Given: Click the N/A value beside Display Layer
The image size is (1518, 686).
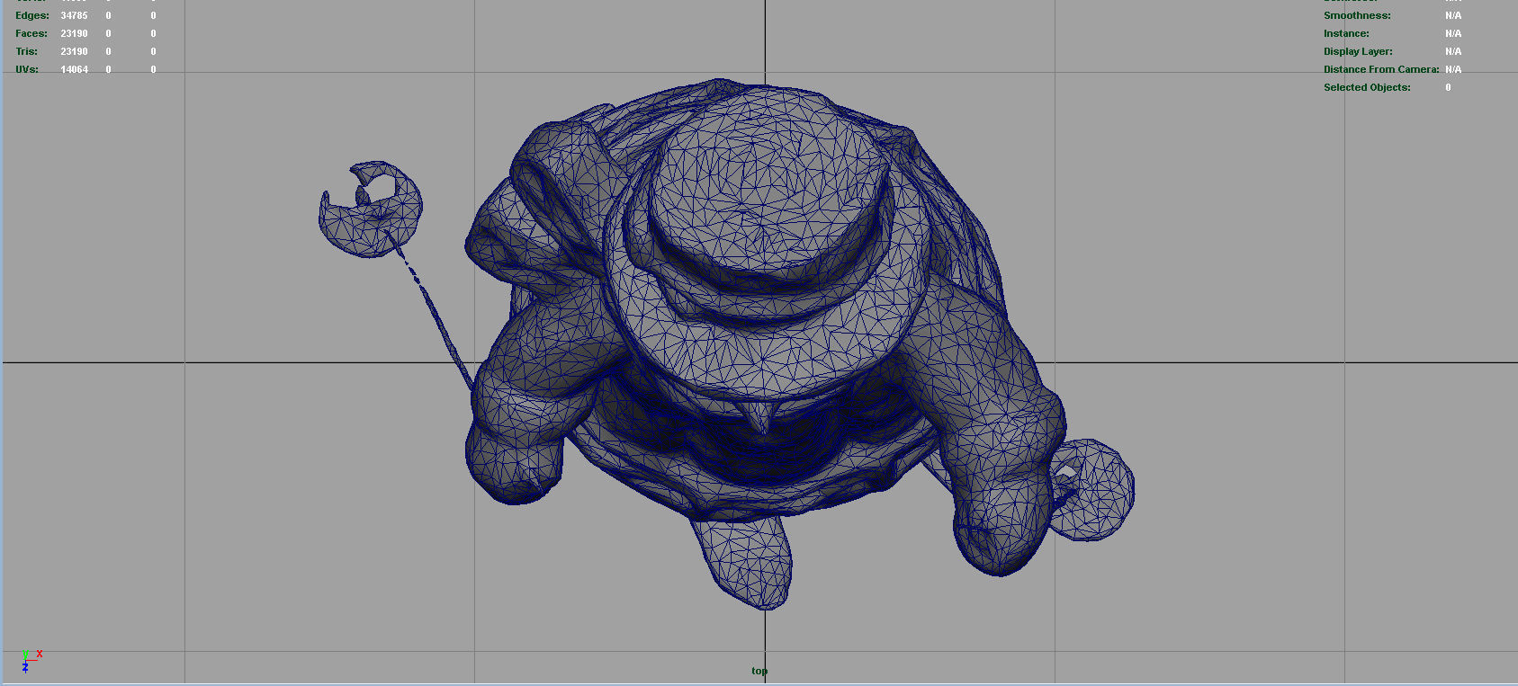Looking at the screenshot, I should 1453,51.
